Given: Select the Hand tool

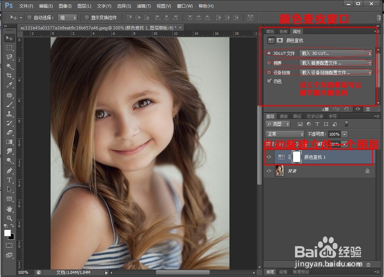Looking at the screenshot, I should pos(9,209).
